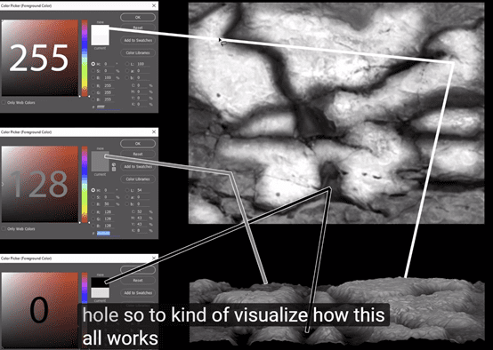493x350 pixels.
Task: Click the hue slider arrow marker in the 128 picker
Action: 80,223
